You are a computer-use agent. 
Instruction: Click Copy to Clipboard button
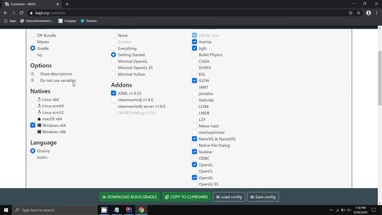[186, 197]
